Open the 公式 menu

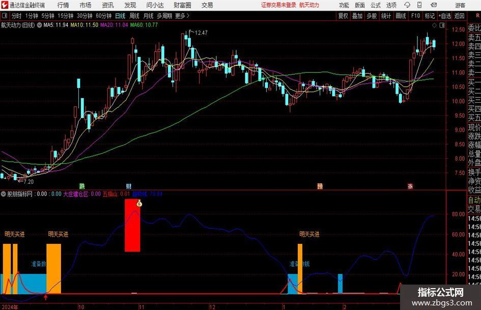pos(375,5)
